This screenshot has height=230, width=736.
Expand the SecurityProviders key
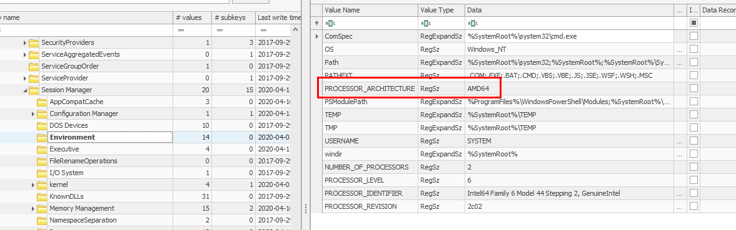click(x=25, y=43)
